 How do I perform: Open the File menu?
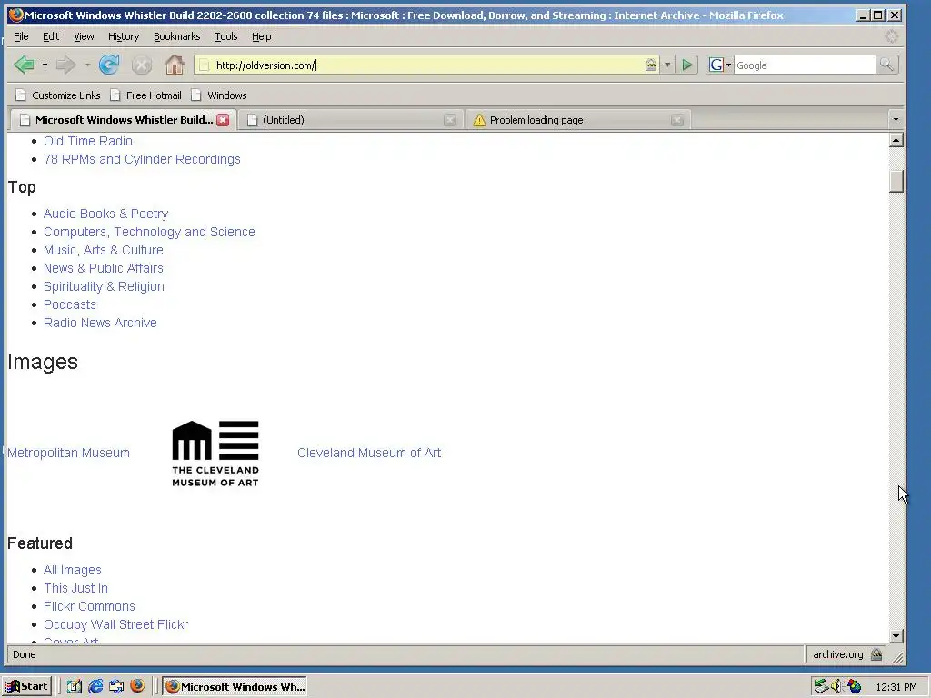[21, 36]
